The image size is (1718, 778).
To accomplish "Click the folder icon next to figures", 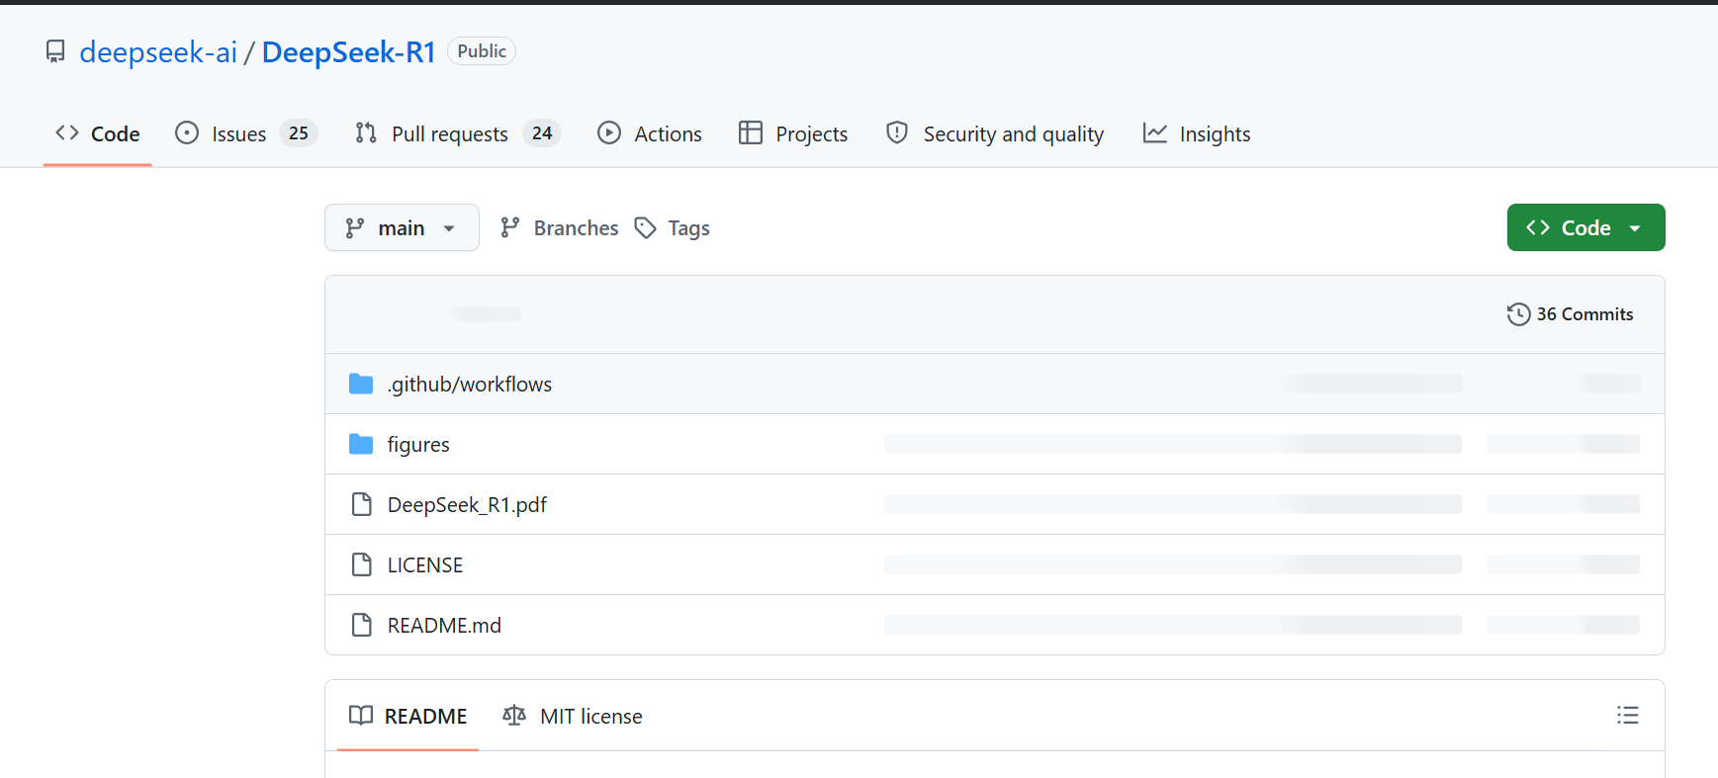I will 361,444.
